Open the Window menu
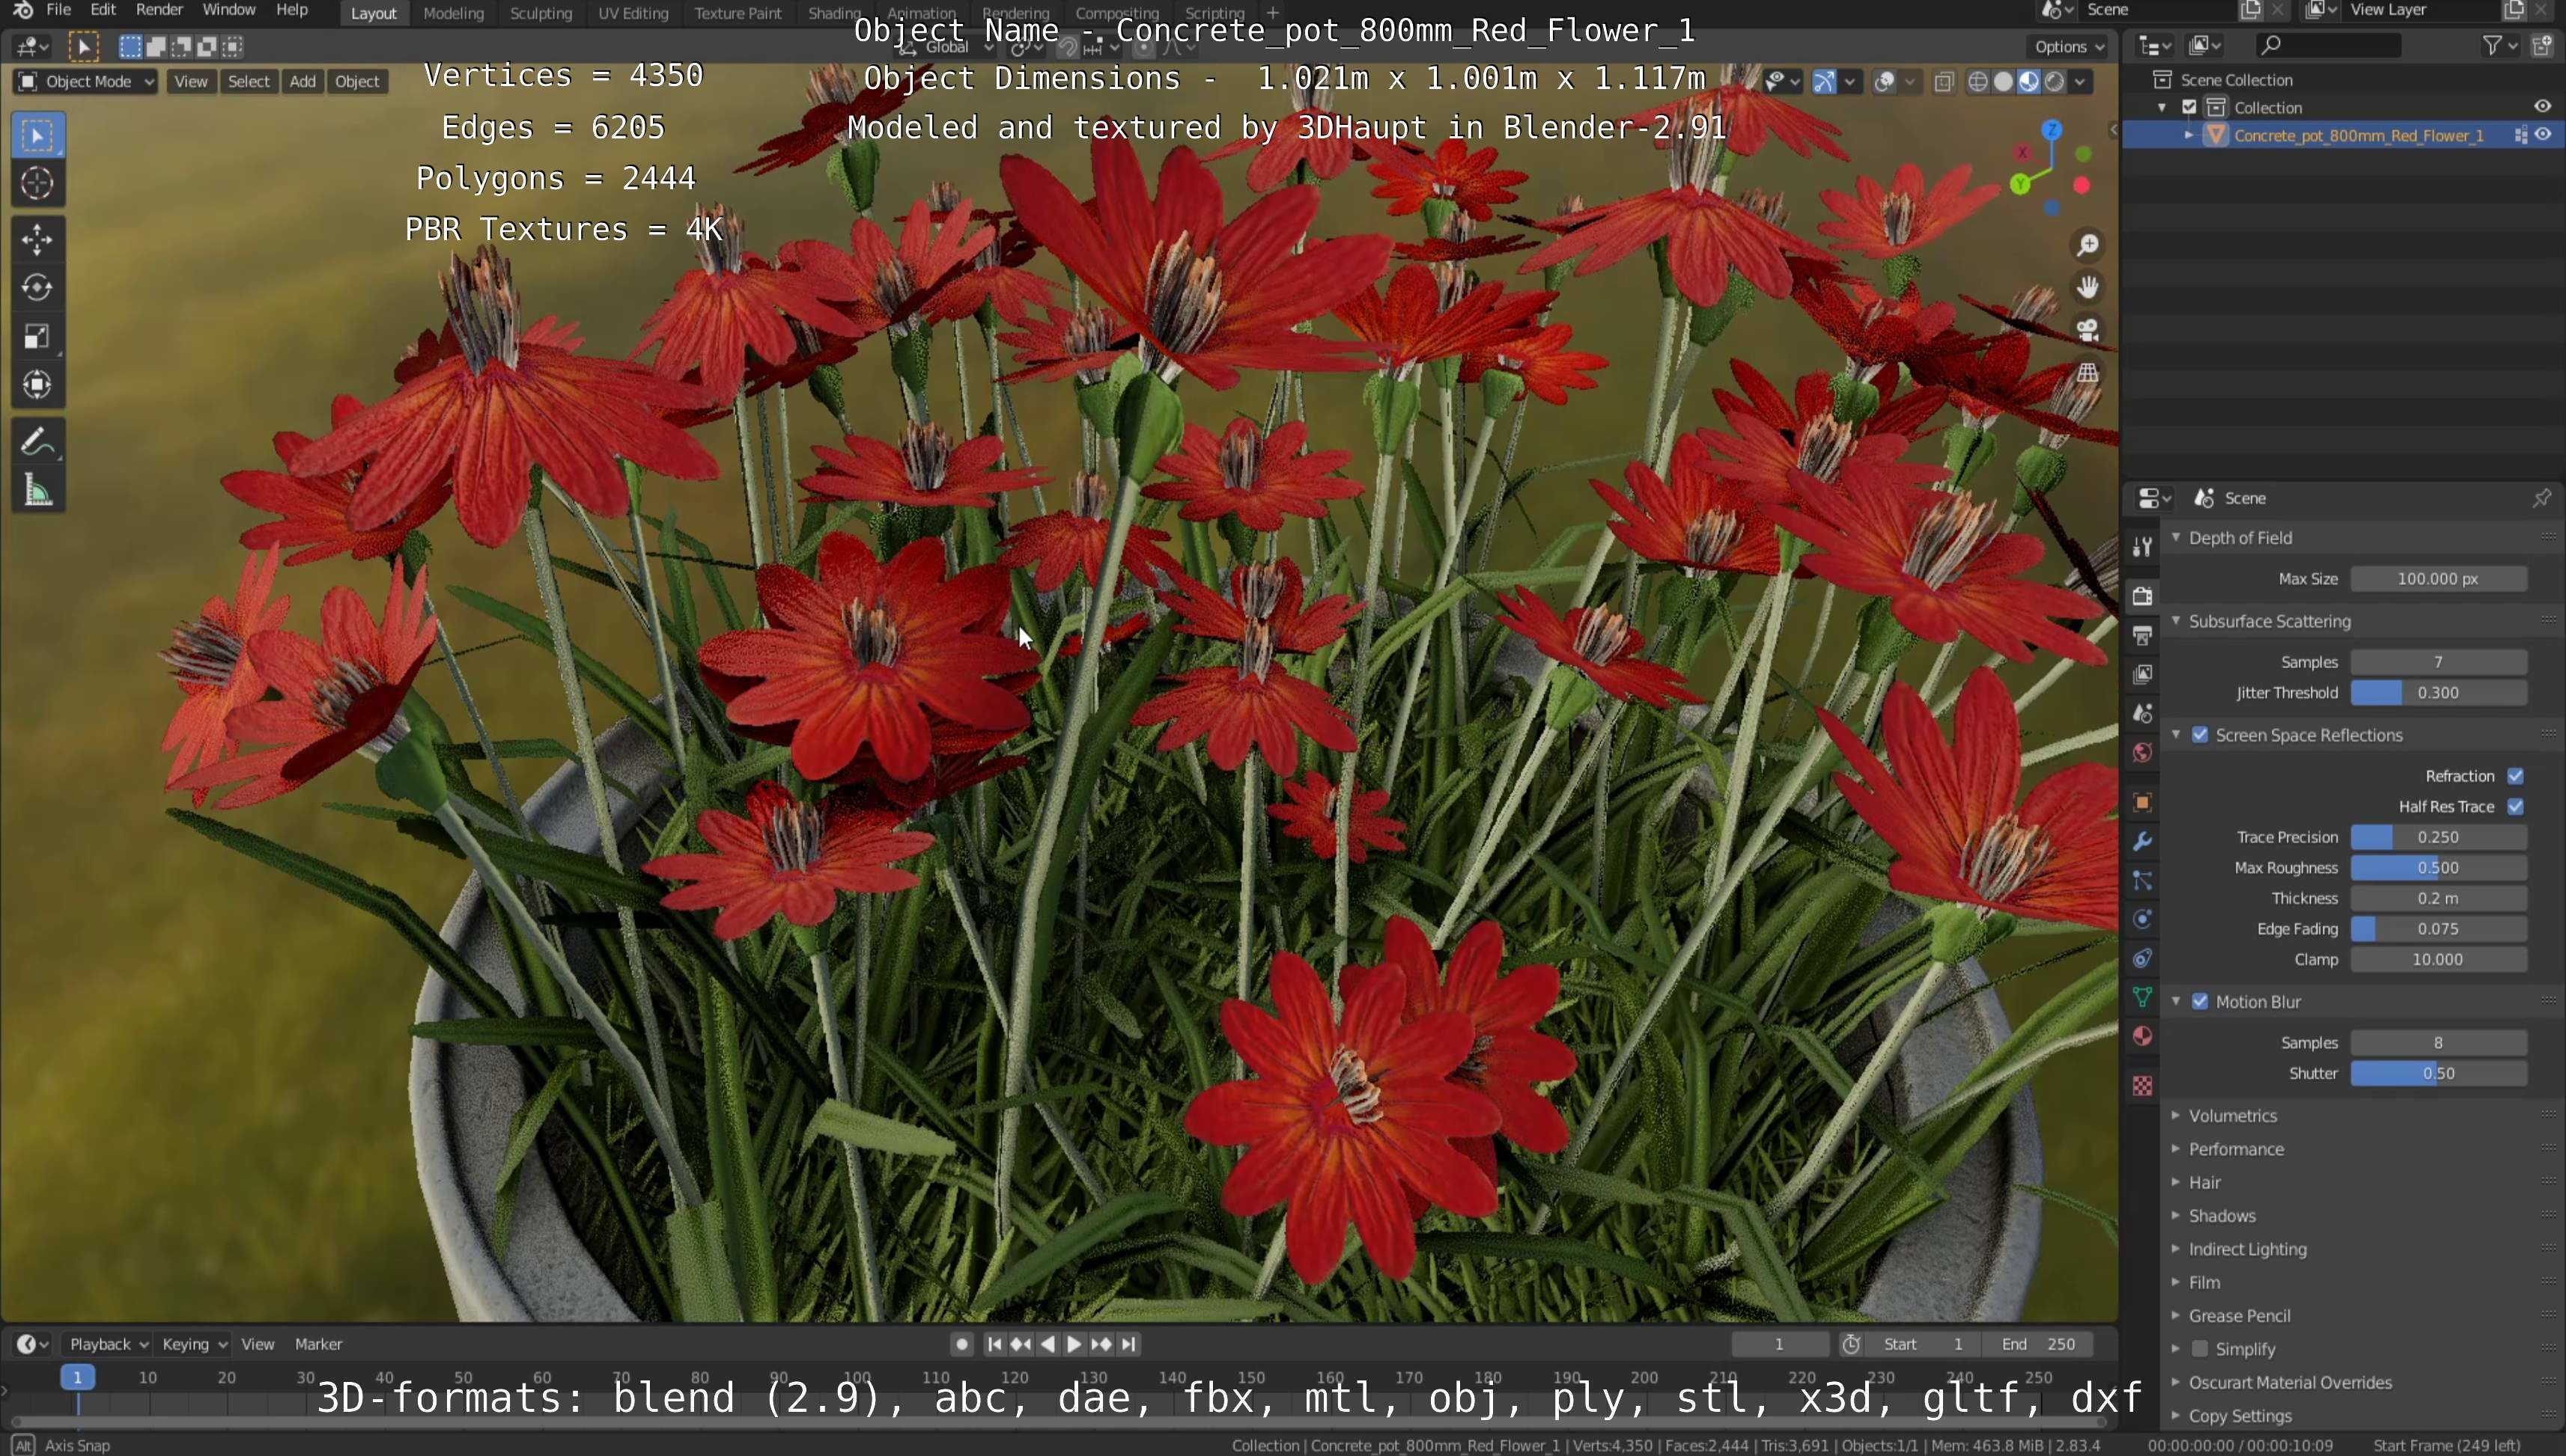This screenshot has height=1456, width=2566. (x=228, y=10)
